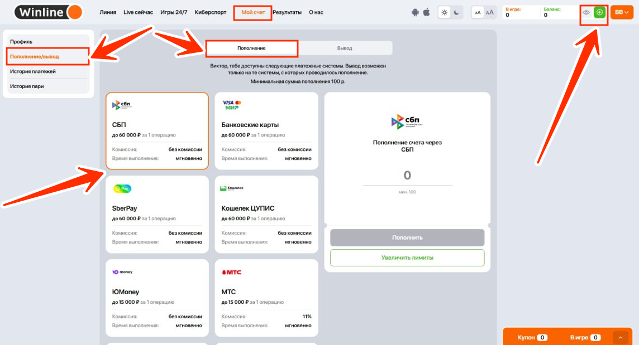Hide balance using the eye icon

point(586,12)
